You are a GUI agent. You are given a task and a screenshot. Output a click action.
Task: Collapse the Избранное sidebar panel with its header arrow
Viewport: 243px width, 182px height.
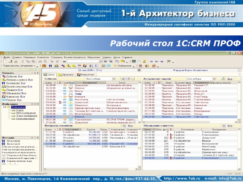[38, 104]
